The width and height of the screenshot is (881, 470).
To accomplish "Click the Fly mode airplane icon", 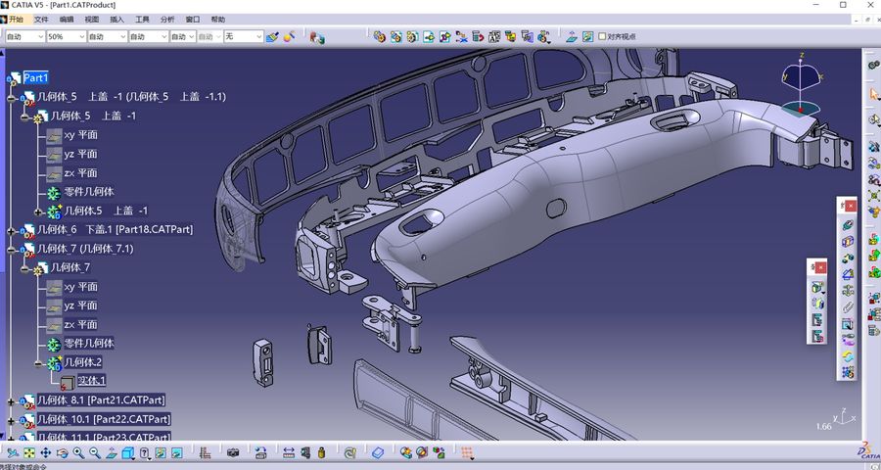I will [x=13, y=452].
